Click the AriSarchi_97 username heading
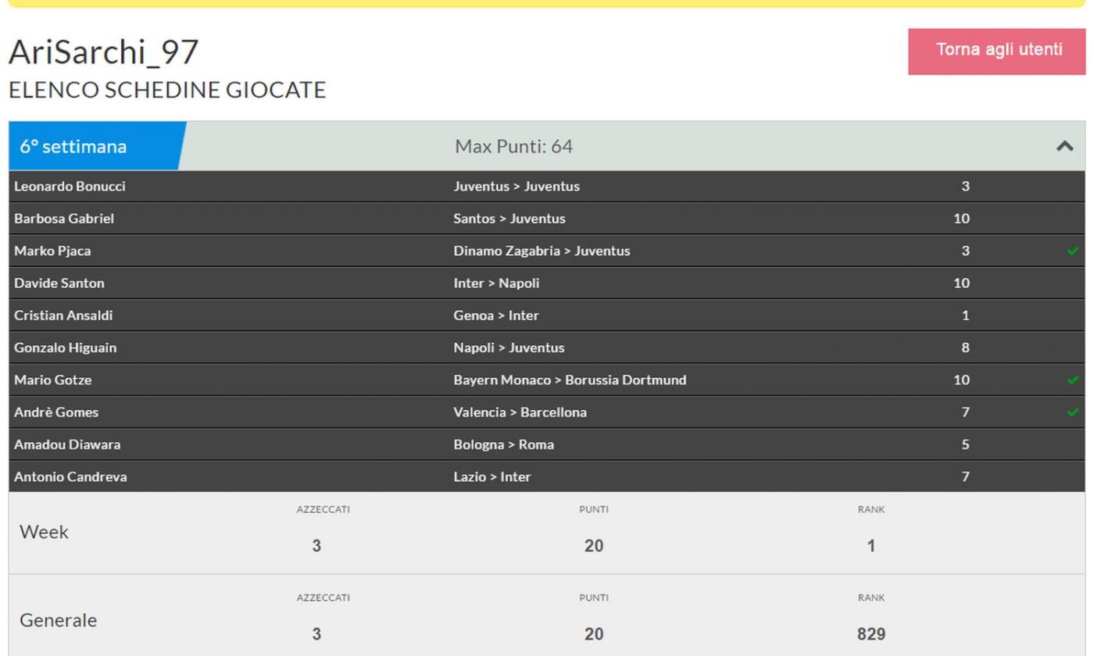The width and height of the screenshot is (1094, 656). click(104, 52)
